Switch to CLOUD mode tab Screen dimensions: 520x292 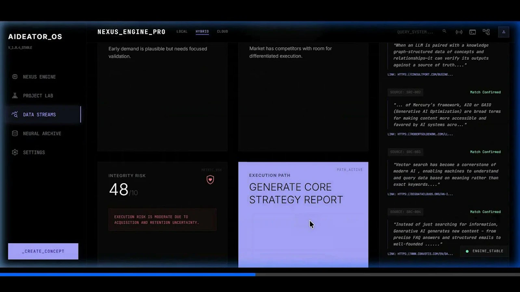coord(222,31)
